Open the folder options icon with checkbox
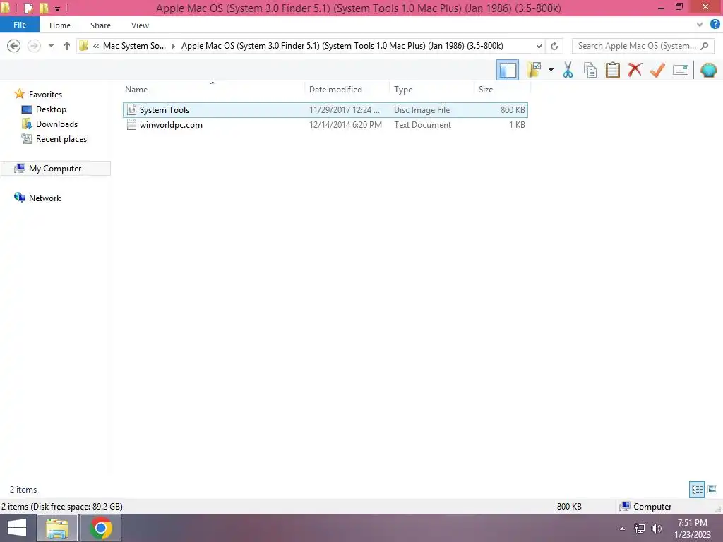723x542 pixels. 534,70
